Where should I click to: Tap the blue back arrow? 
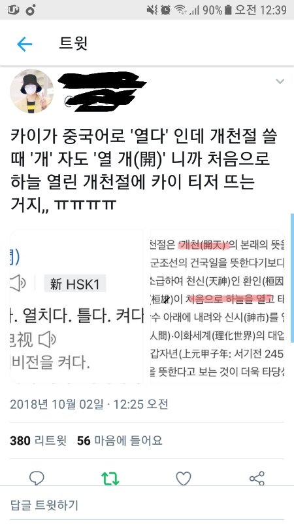click(24, 44)
